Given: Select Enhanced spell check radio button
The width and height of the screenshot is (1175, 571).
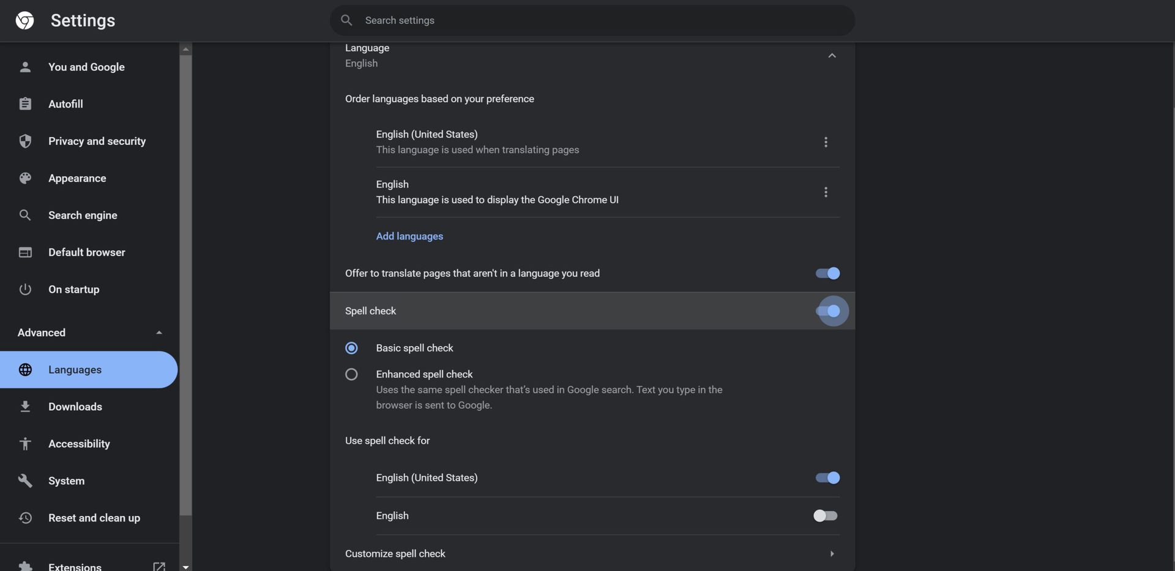Looking at the screenshot, I should click(x=351, y=374).
